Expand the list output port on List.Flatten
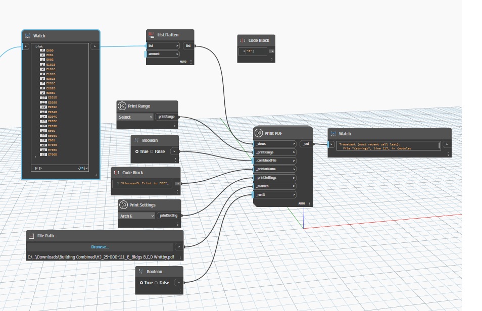 [x=187, y=45]
